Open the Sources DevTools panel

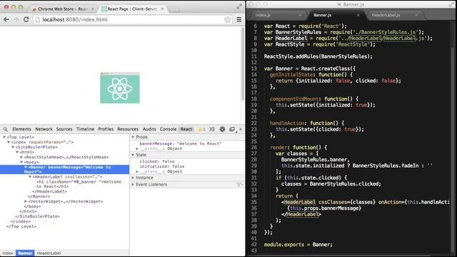click(x=64, y=129)
